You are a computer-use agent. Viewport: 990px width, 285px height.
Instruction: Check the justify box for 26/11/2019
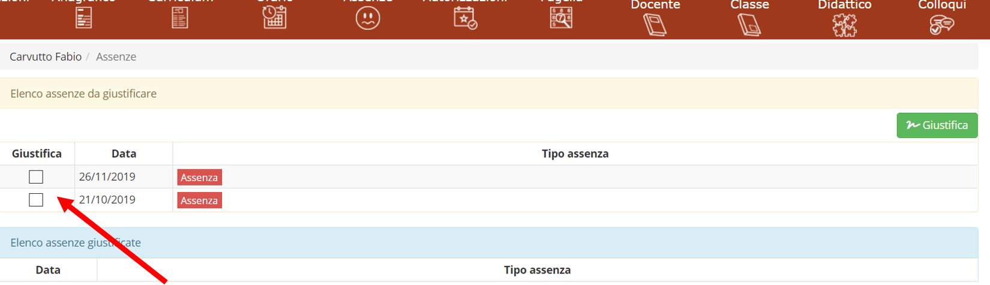pos(36,177)
